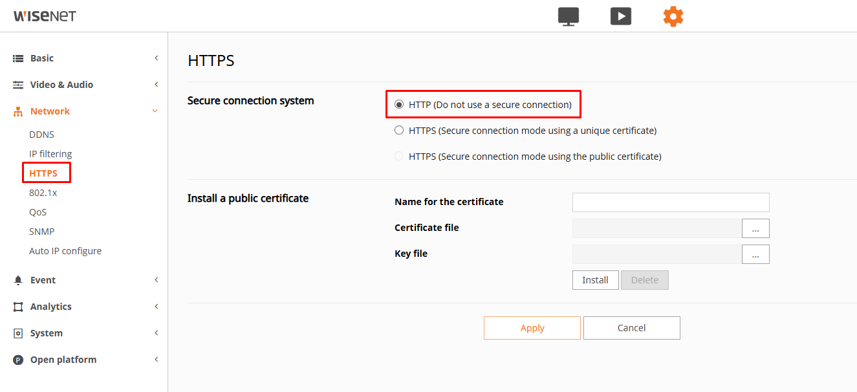
Task: Click the Video & Audio sliders icon
Action: [x=18, y=85]
